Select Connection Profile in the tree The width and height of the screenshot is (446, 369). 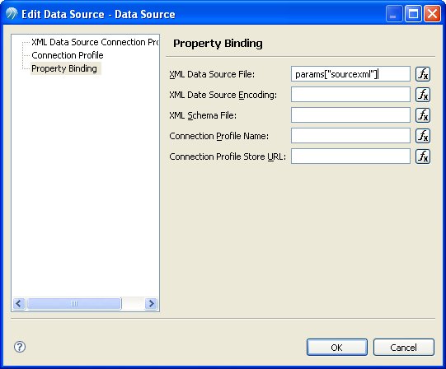[x=68, y=55]
